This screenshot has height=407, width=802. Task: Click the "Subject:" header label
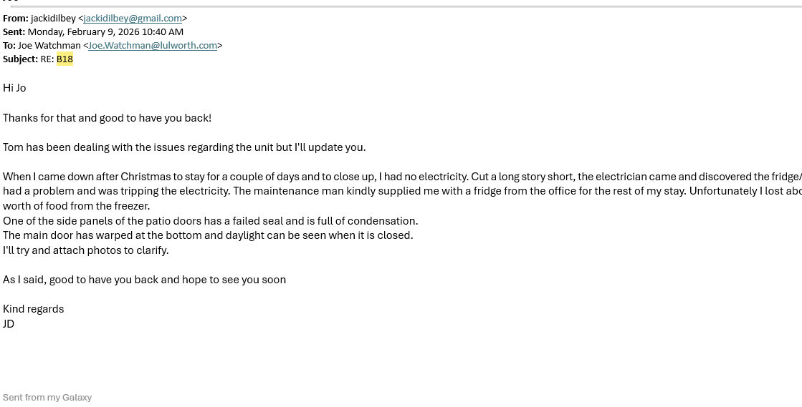point(20,59)
